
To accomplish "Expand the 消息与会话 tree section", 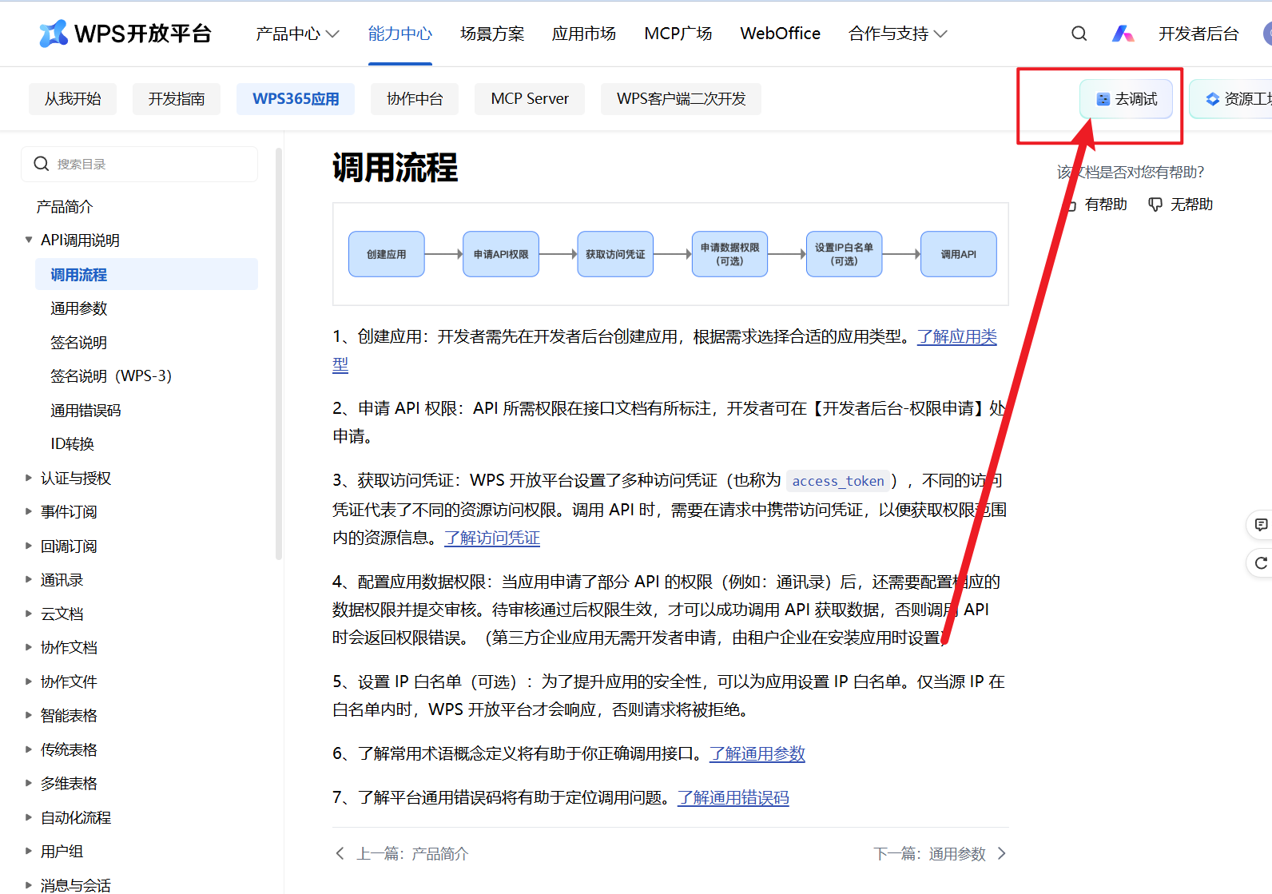I will (29, 884).
